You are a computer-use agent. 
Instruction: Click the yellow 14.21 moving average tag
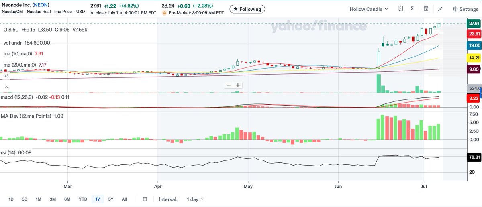tap(475, 58)
